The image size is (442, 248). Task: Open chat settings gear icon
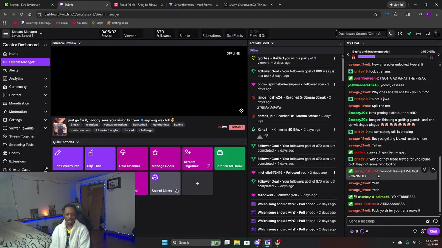pyautogui.click(x=422, y=231)
